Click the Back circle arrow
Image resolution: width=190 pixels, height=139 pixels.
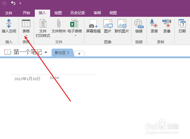coord(5,3)
